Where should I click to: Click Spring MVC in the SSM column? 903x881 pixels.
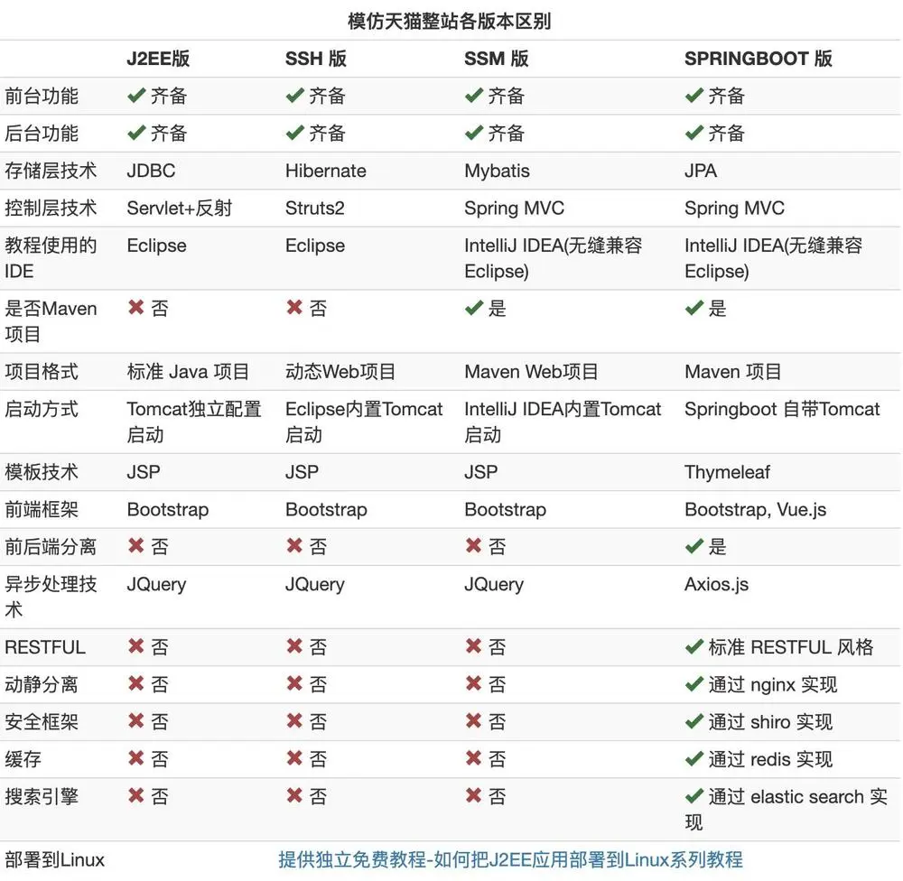click(x=514, y=209)
